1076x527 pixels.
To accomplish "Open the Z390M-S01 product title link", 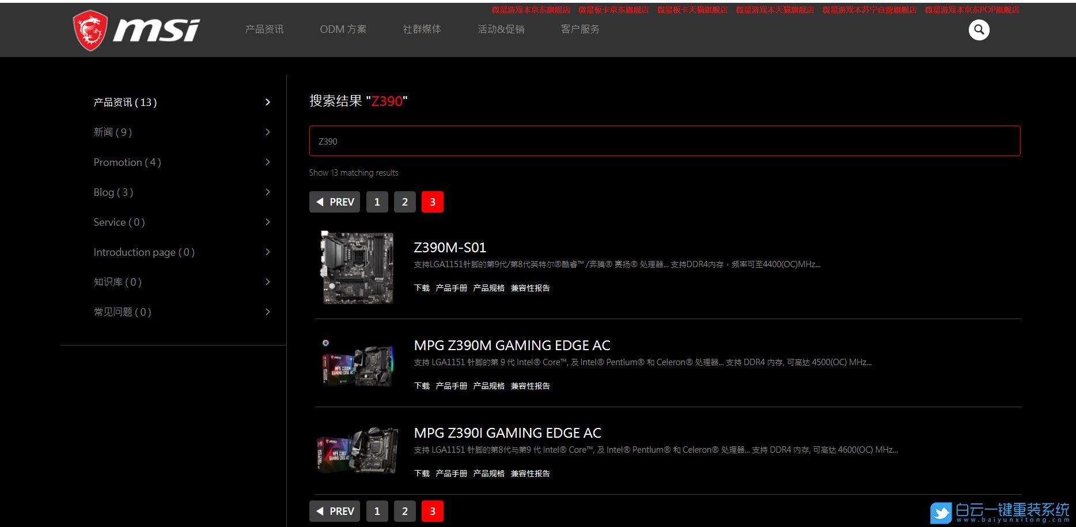I will tap(450, 248).
